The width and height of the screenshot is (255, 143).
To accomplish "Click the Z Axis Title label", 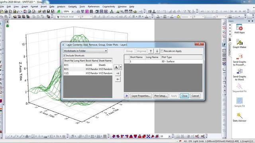I will pos(20,71).
